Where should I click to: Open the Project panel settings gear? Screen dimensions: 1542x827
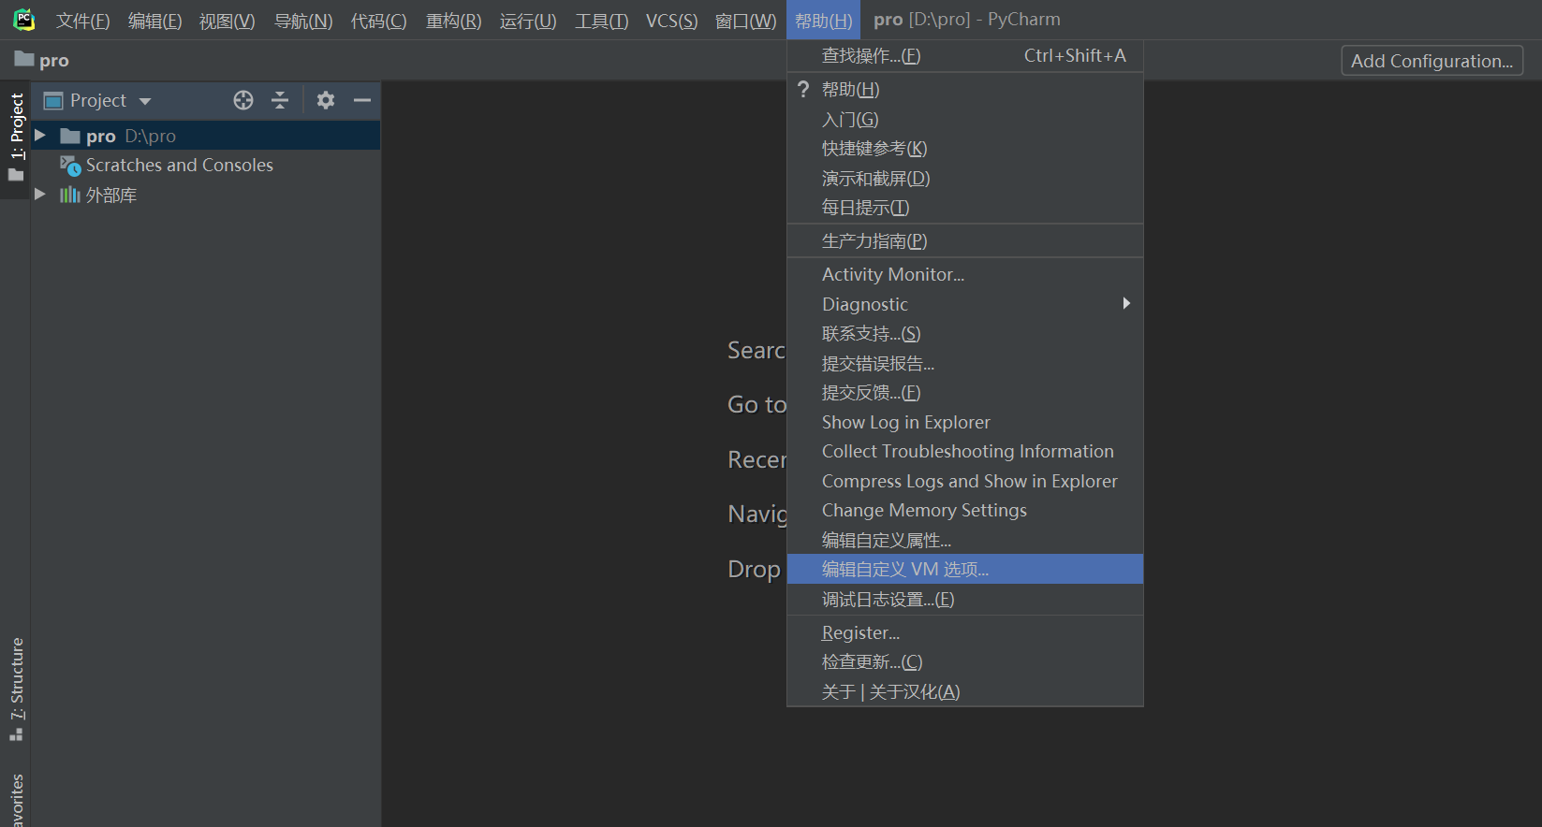[326, 100]
